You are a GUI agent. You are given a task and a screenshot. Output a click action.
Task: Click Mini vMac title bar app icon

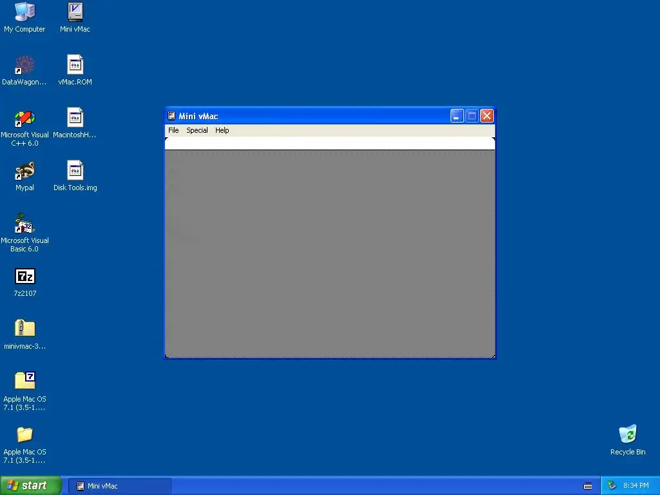[171, 116]
